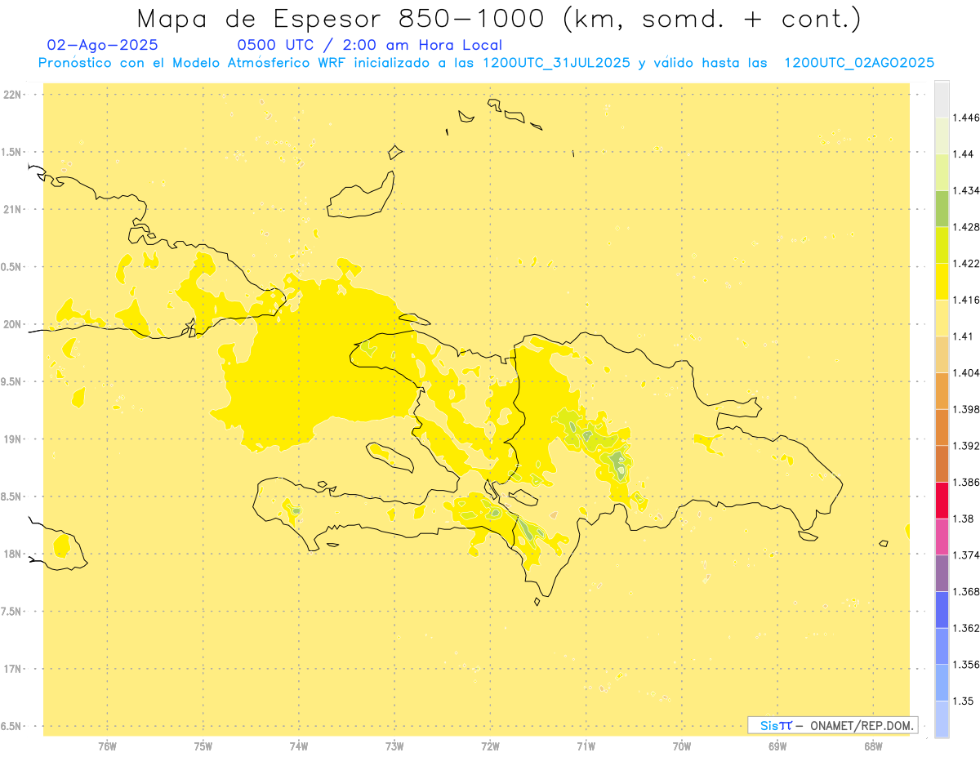Click the 71W longitude label
The width and height of the screenshot is (980, 757).
coord(586,746)
